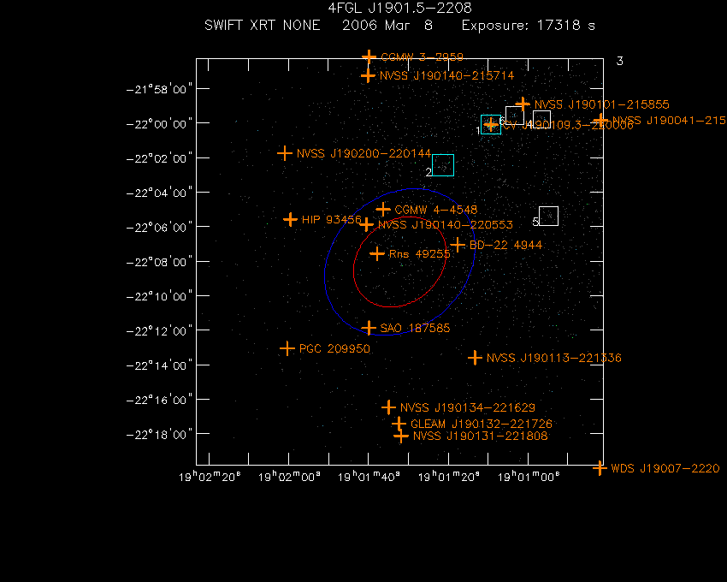Click the CGMW 3-2959 cross marker
Viewport: 727px width, 582px height.
click(x=369, y=57)
